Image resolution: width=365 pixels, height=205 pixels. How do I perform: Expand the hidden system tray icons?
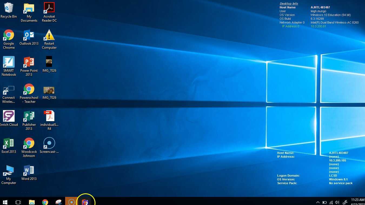[318, 202]
